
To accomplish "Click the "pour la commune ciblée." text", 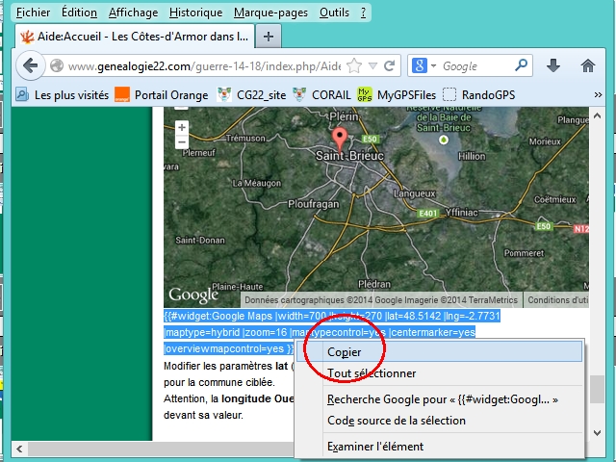I will (x=219, y=382).
